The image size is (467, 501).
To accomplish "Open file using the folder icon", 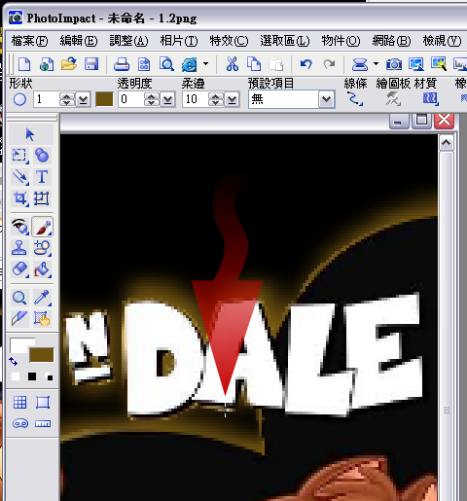I will click(69, 64).
